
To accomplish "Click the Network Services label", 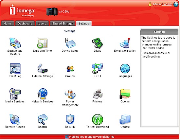I will (43, 101).
